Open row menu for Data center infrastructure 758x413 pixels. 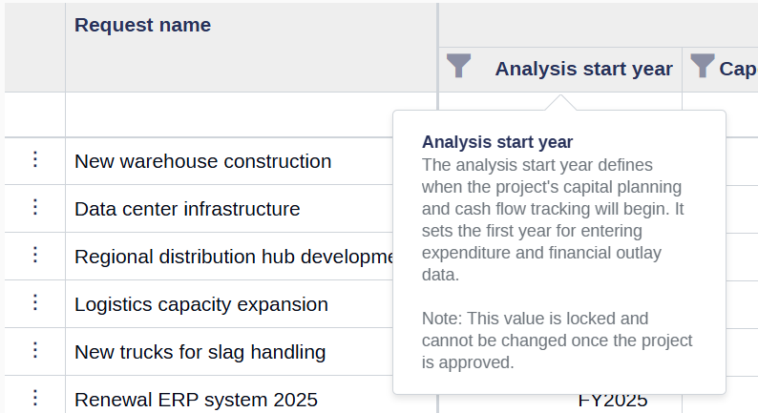(x=34, y=207)
